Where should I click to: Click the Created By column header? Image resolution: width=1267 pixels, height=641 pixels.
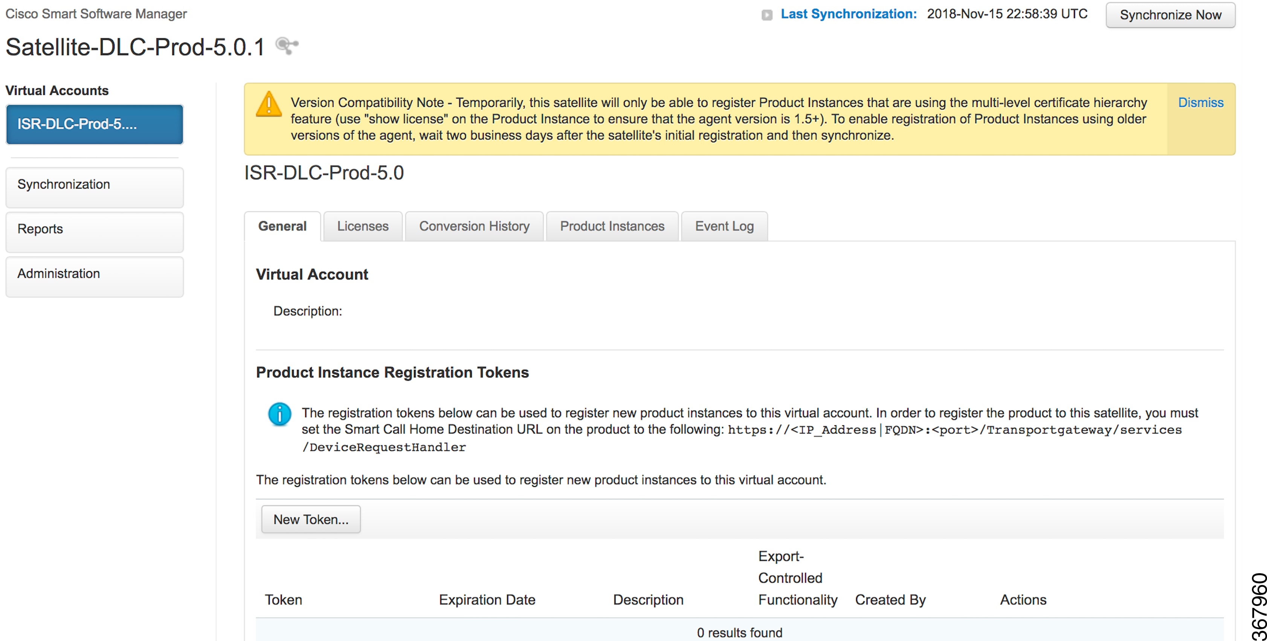point(890,600)
